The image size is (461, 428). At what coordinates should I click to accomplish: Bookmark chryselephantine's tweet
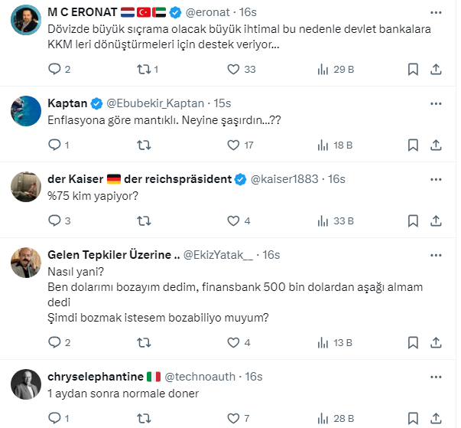click(413, 418)
